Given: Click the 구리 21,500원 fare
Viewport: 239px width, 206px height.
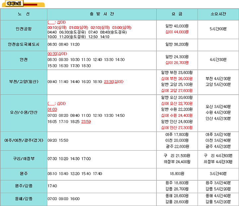Looking at the screenshot, I should (x=177, y=156).
